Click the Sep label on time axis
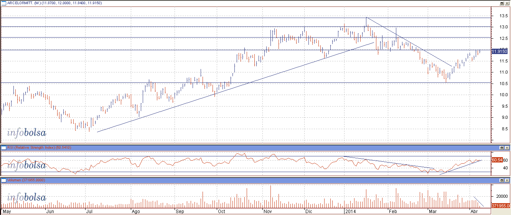This screenshot has height=215, width=511. coord(180,211)
